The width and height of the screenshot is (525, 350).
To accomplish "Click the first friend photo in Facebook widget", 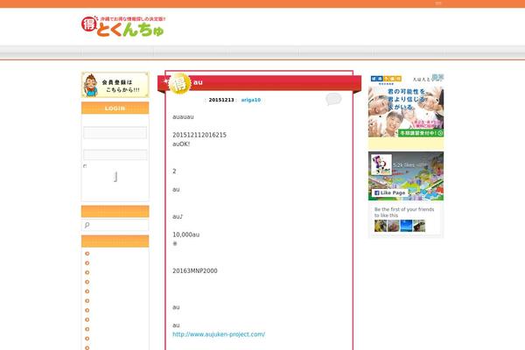I will pyautogui.click(x=381, y=226).
